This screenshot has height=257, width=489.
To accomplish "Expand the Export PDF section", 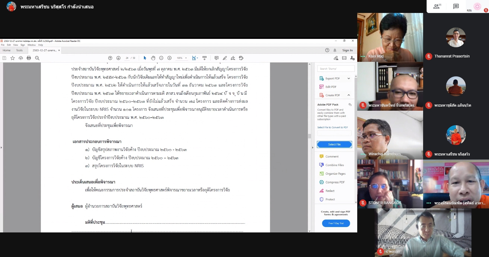I will coord(349,79).
